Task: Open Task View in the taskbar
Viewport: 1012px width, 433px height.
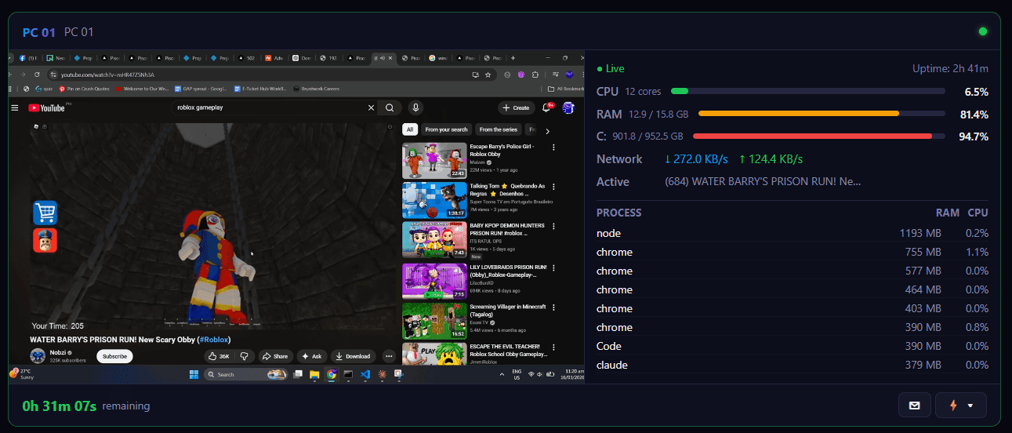Action: [298, 375]
